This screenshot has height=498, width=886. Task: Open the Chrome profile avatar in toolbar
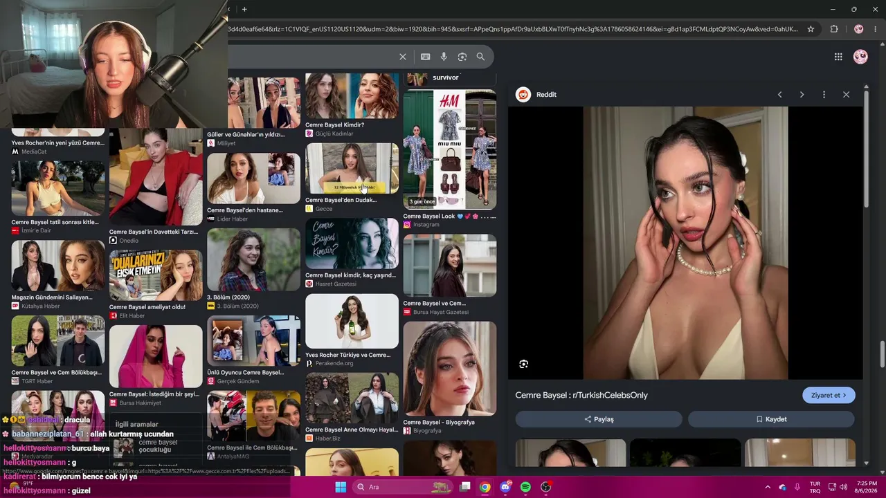(x=858, y=29)
